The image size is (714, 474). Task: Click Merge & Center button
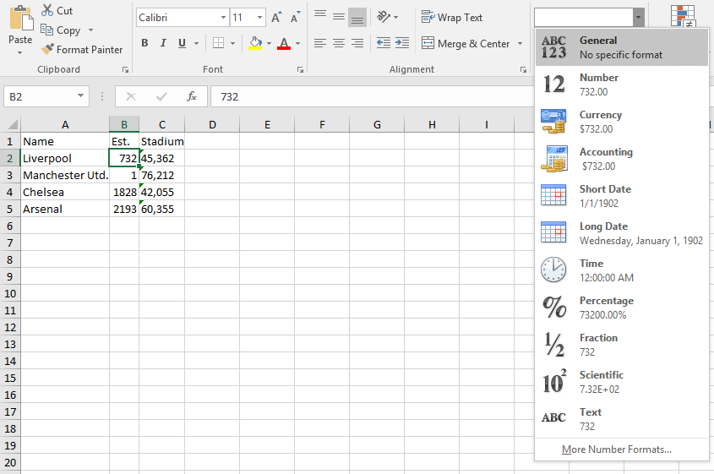click(466, 44)
